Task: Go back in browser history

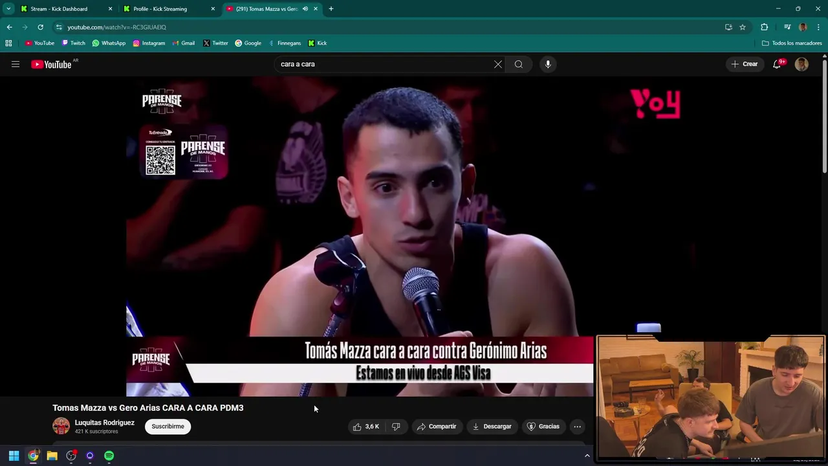Action: point(9,27)
